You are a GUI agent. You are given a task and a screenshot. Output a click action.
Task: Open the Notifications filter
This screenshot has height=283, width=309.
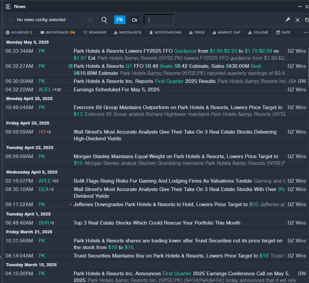pos(165,33)
